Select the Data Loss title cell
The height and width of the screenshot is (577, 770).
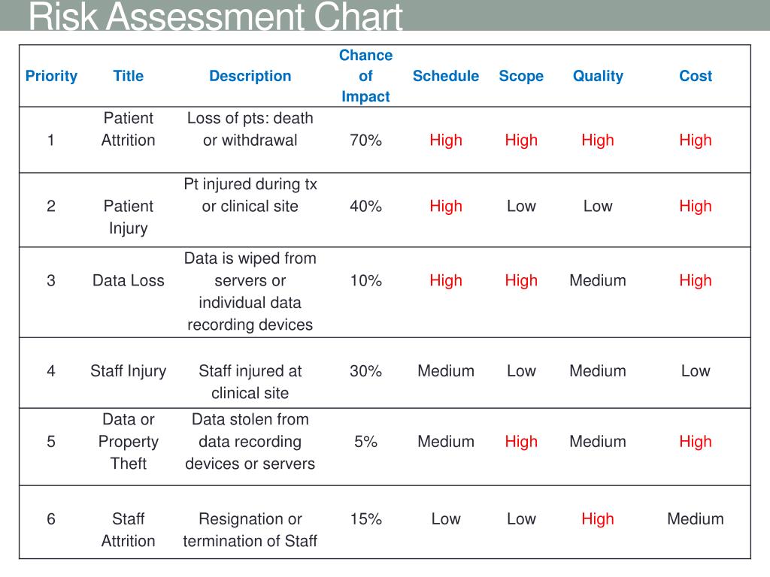click(x=128, y=281)
